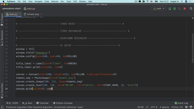Open the Project tool window
Screen dimensions: 194x109
coord(2,19)
